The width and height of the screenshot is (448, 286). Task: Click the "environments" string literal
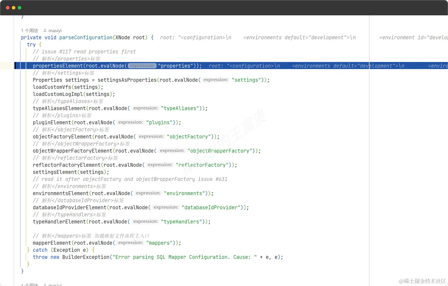pyautogui.click(x=184, y=193)
